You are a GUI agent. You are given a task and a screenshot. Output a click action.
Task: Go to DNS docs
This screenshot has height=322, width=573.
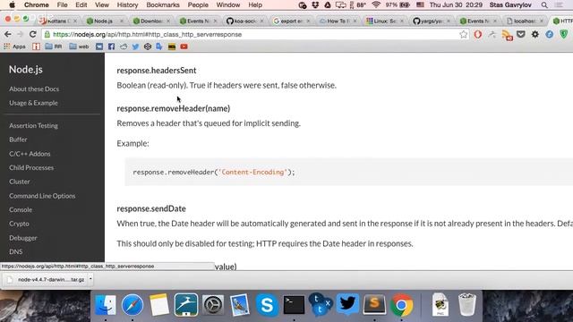(16, 251)
